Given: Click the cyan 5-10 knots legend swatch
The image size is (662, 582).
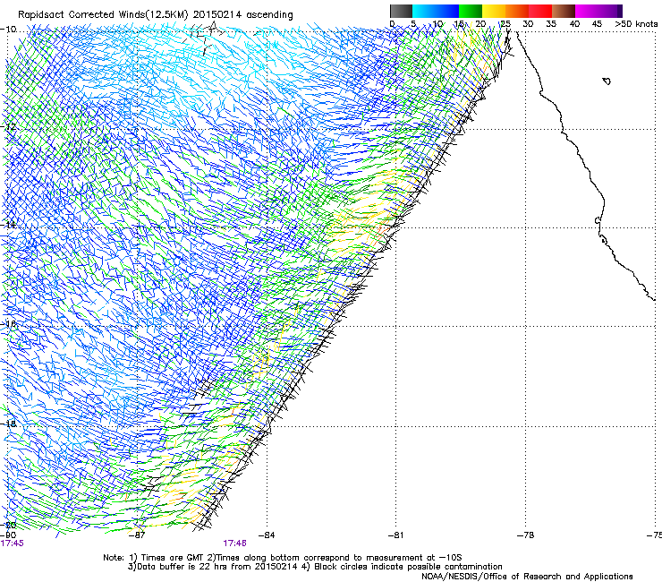Looking at the screenshot, I should tap(424, 11).
